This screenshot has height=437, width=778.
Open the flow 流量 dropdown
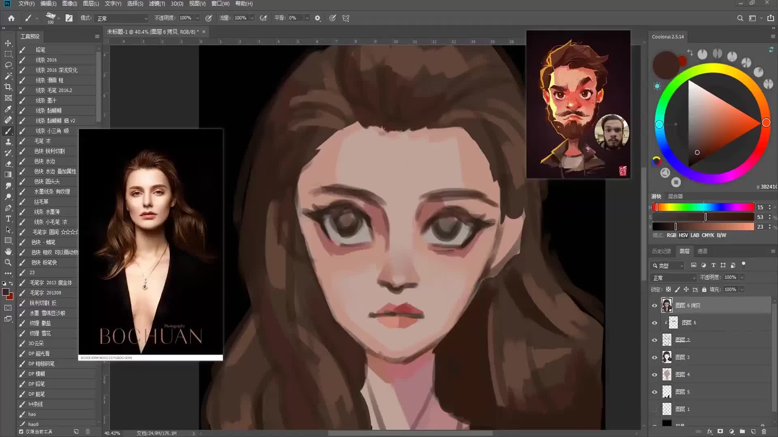(252, 18)
